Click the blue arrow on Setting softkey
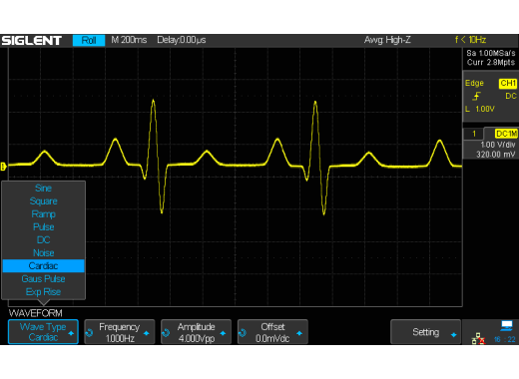This screenshot has width=519, height=379. (x=453, y=335)
